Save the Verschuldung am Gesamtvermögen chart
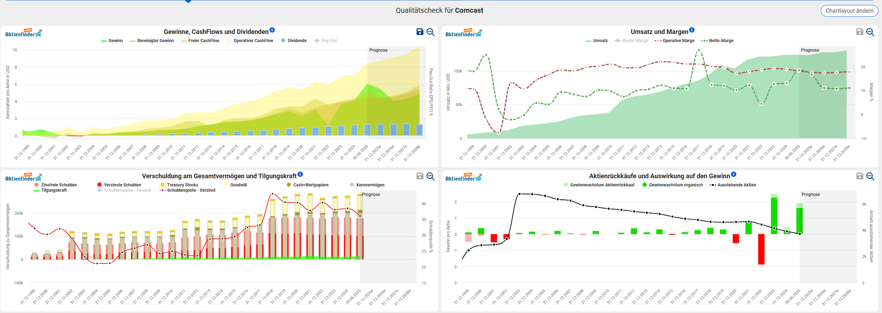 (x=420, y=176)
